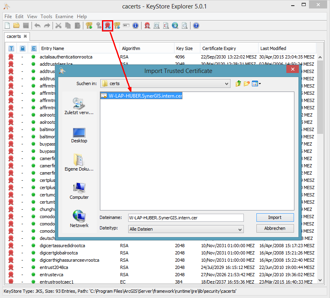Open the Set Password tool in the toolbar
The height and width of the screenshot is (298, 330).
(126, 25)
